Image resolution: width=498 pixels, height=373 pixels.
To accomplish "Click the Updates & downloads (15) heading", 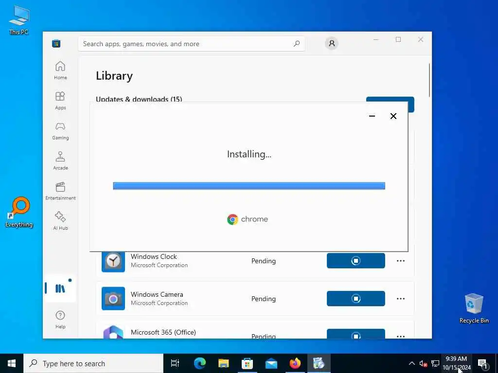I will coord(139,99).
